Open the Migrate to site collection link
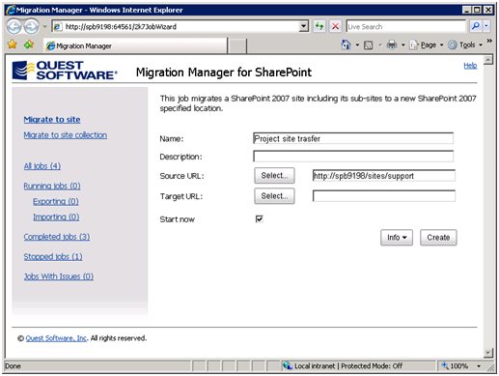 click(x=66, y=135)
